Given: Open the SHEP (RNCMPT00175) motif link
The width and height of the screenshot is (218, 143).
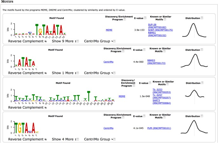Looking at the screenshot, I should coord(160,30).
